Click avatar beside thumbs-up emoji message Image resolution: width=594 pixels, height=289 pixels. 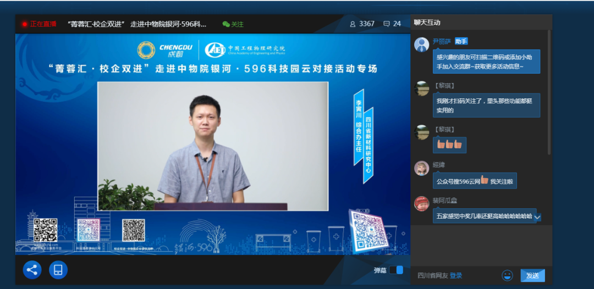(421, 132)
